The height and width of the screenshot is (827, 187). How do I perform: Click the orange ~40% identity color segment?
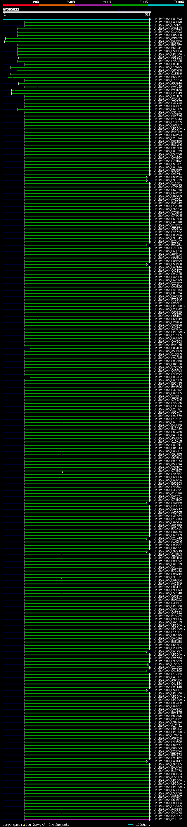tap(57, 5)
